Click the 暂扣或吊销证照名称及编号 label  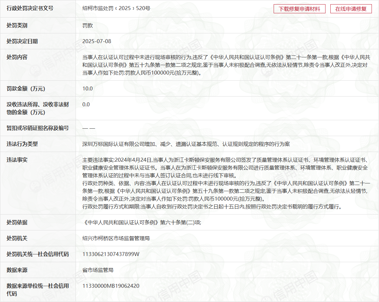point(38,128)
